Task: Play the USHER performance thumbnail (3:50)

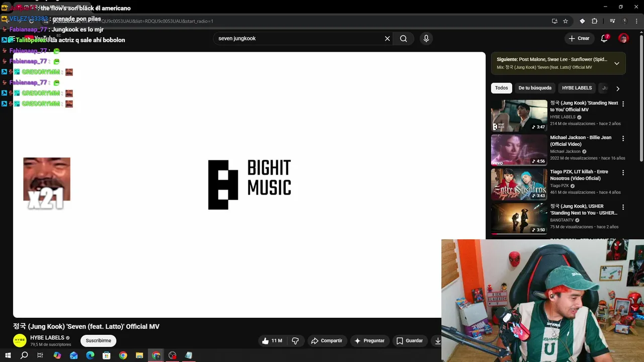Action: click(x=519, y=219)
